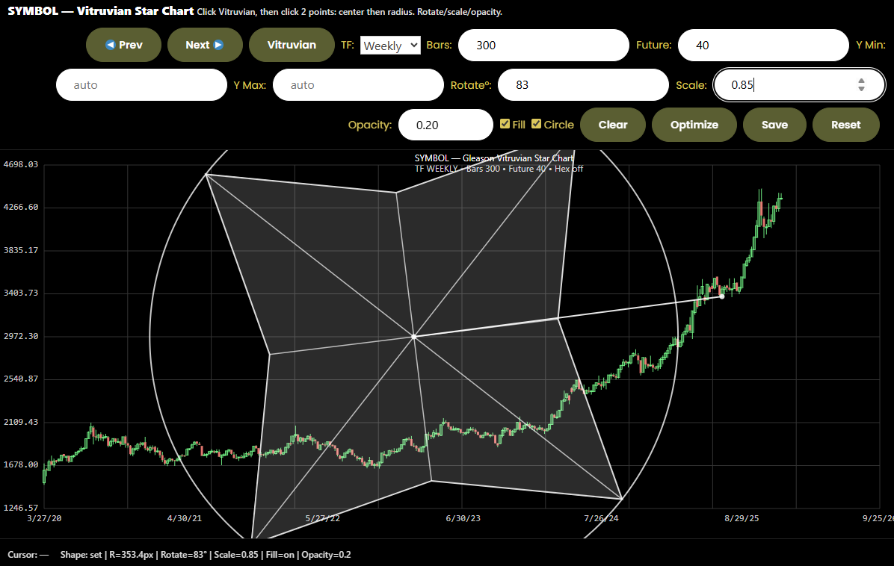Increase Scale using the up stepper arrow
The height and width of the screenshot is (566, 894).
point(861,81)
